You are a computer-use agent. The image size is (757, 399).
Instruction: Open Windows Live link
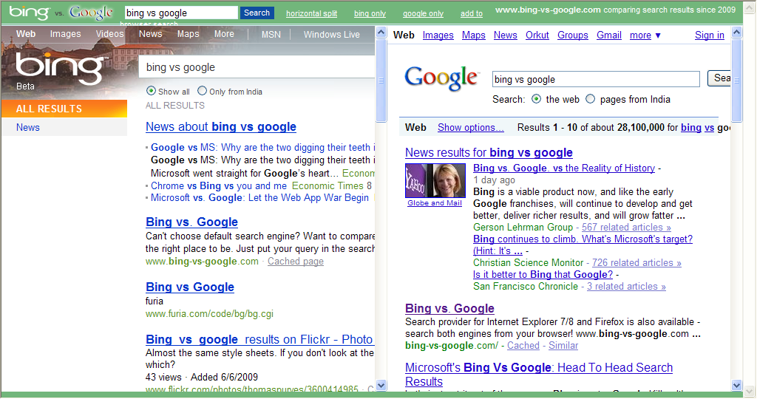pos(332,34)
